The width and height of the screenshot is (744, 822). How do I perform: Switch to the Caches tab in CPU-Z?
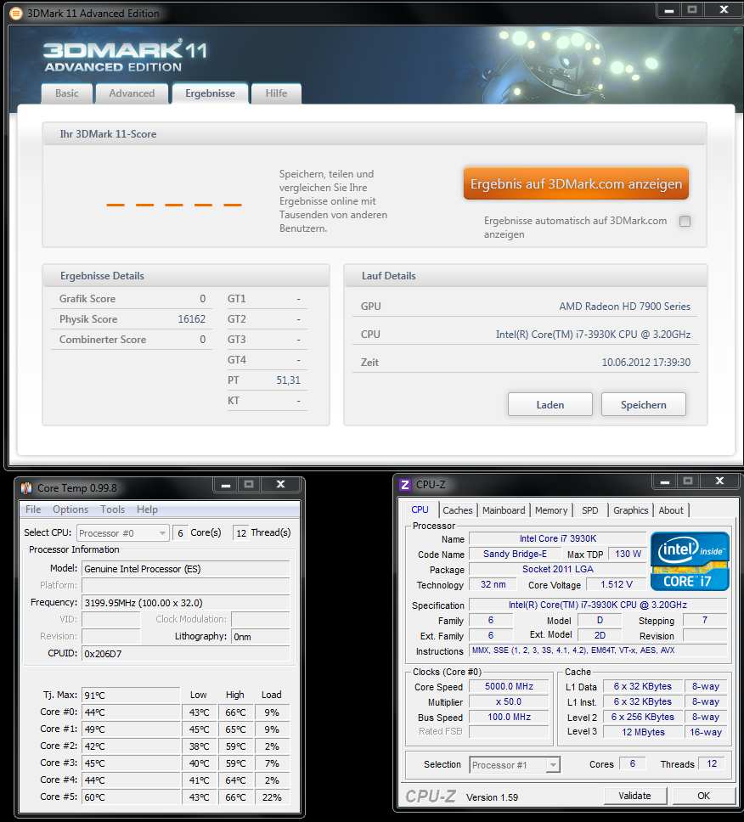[457, 510]
